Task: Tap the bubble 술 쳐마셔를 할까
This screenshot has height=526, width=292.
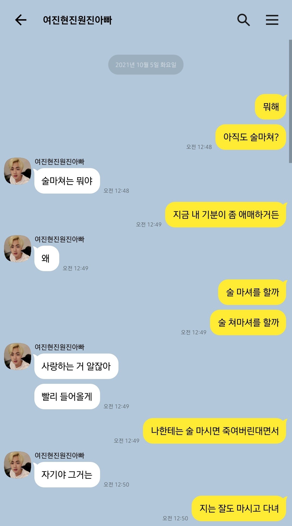Action: tap(248, 322)
